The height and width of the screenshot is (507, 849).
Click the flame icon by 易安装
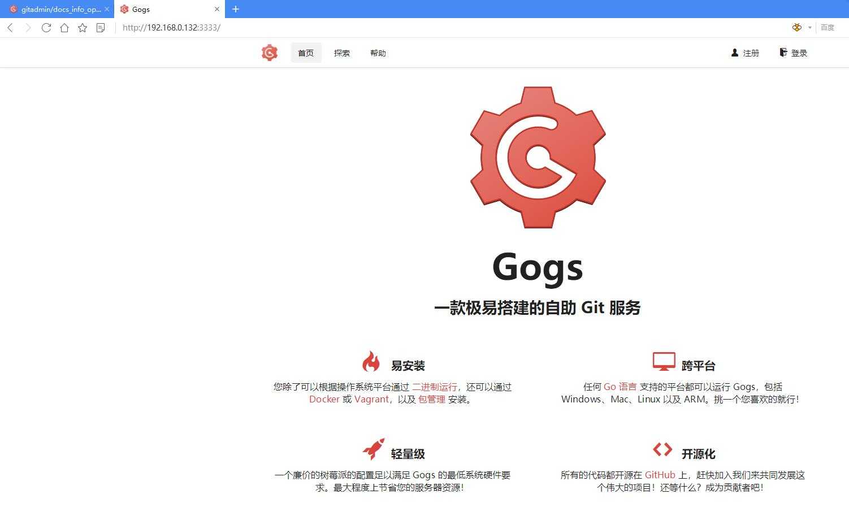[371, 361]
